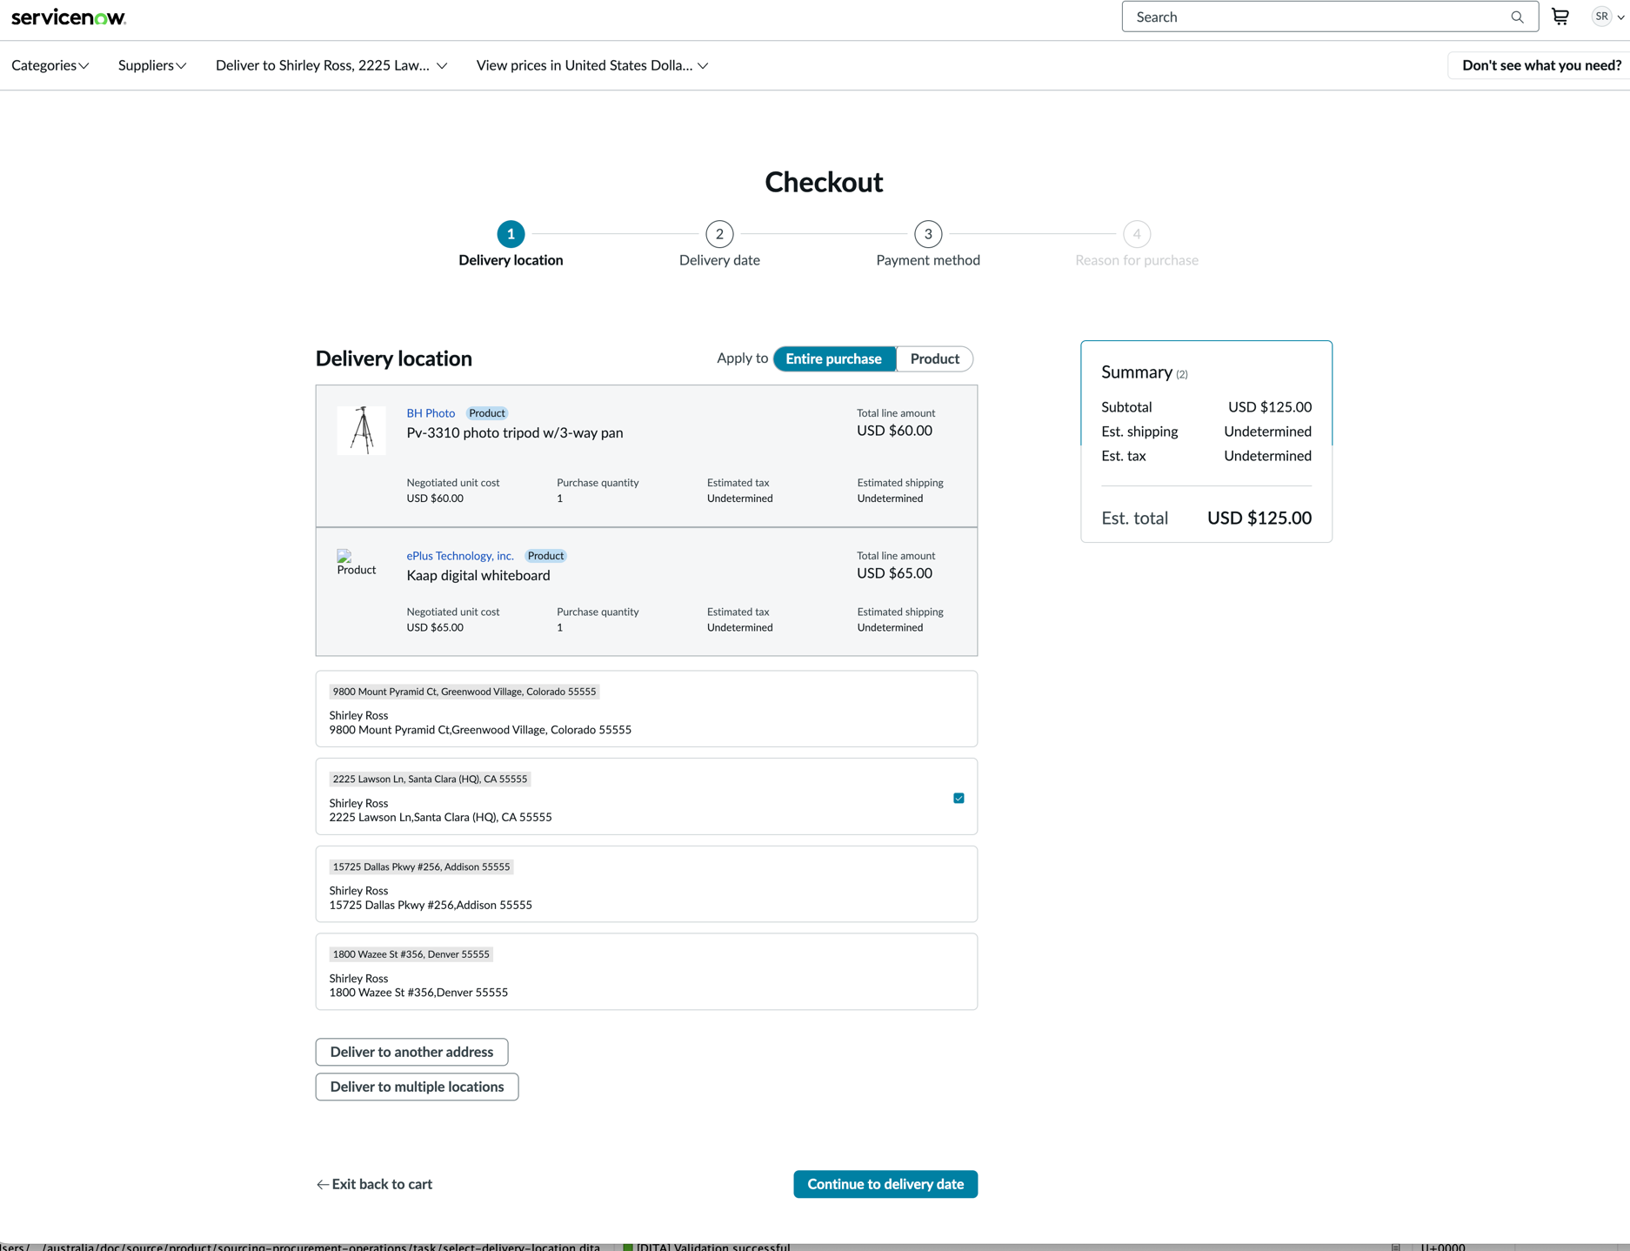Open ePlus Technology, inc. supplier link
The width and height of the screenshot is (1630, 1251).
click(460, 556)
